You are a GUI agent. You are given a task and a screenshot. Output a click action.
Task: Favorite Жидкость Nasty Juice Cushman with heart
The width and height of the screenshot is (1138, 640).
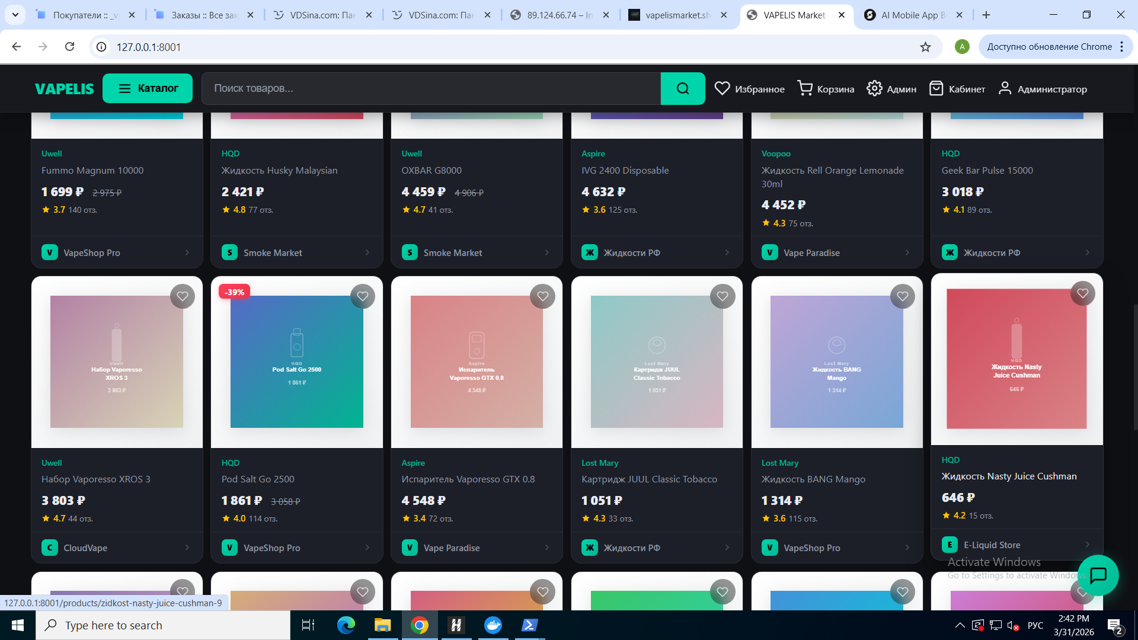click(x=1083, y=293)
